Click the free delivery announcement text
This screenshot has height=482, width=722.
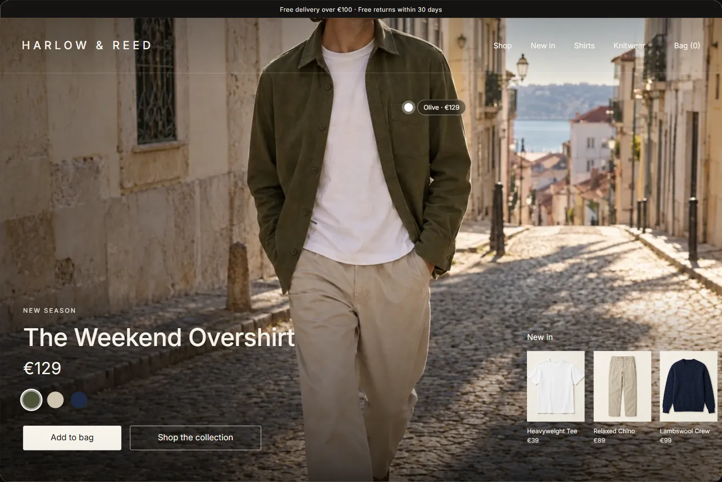pyautogui.click(x=361, y=9)
